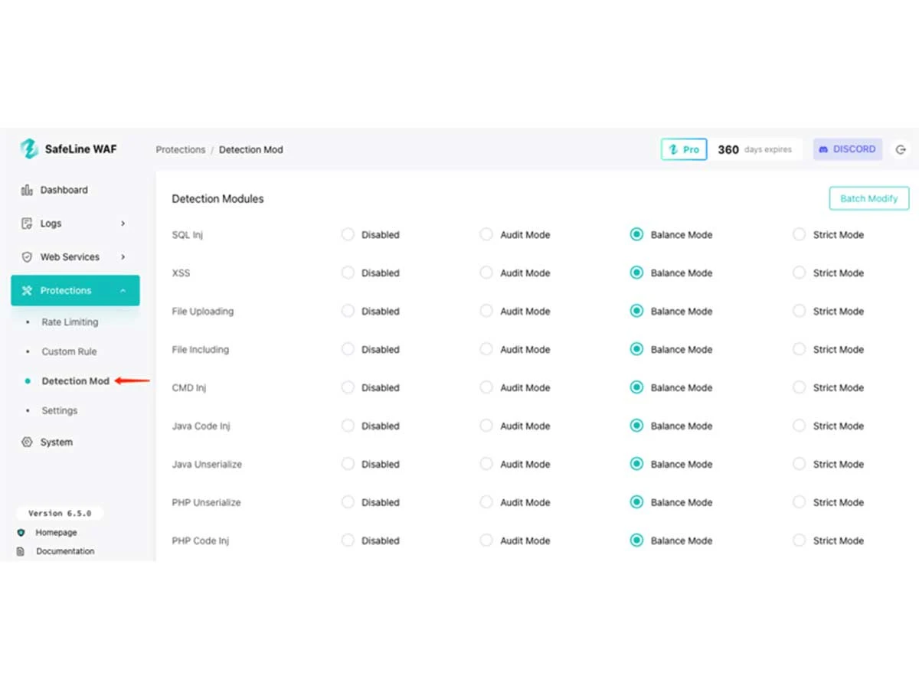Screen dimensions: 919x689
Task: Click the SafeLine WAF logo icon
Action: (x=28, y=149)
